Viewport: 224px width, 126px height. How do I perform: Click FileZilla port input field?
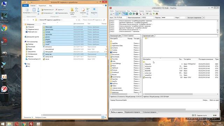[x=182, y=17]
